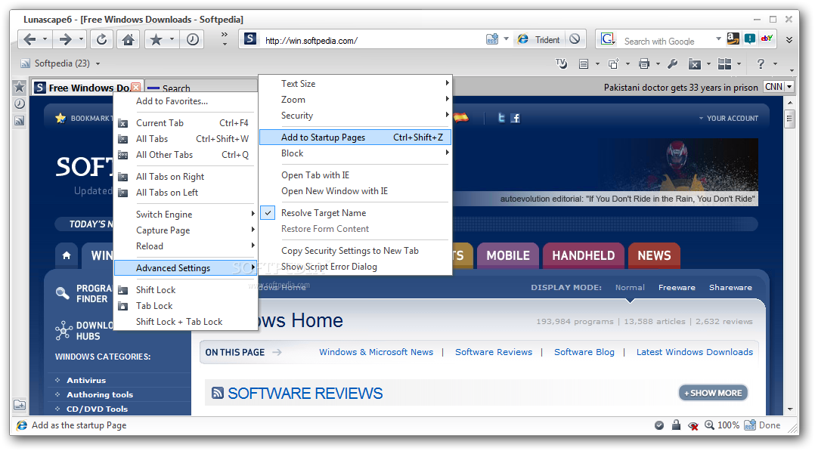Click the stop loading circle icon
Viewport: 815px width, 451px height.
[x=575, y=39]
